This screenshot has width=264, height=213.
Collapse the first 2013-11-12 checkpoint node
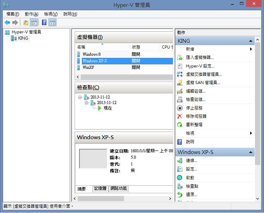click(80, 97)
